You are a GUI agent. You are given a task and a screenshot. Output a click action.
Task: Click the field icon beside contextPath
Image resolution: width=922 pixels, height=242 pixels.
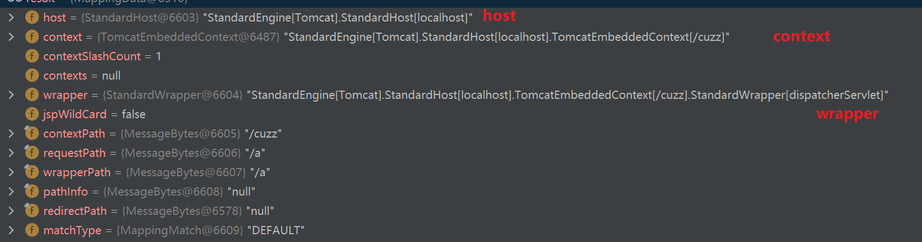coord(32,134)
